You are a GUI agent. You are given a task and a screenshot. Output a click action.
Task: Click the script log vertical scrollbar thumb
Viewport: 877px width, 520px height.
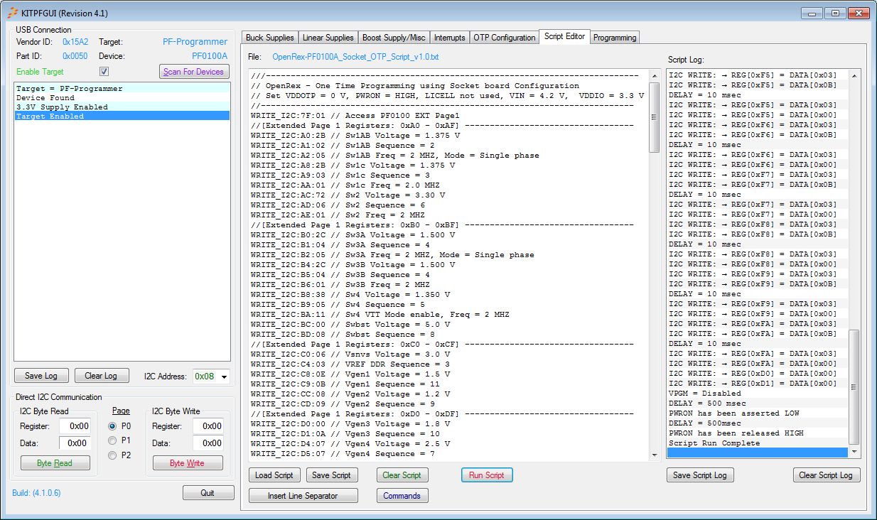tap(854, 386)
